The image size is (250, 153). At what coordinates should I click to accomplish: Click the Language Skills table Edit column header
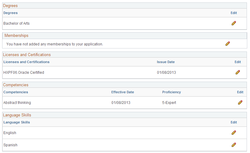(x=234, y=122)
